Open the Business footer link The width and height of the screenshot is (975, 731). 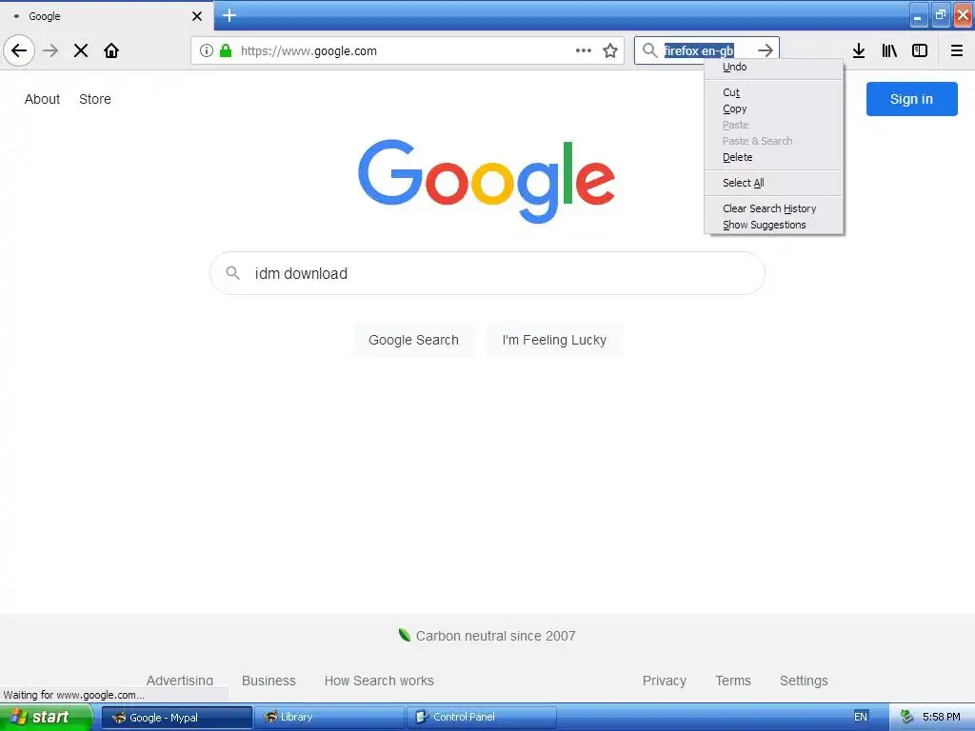pyautogui.click(x=269, y=681)
